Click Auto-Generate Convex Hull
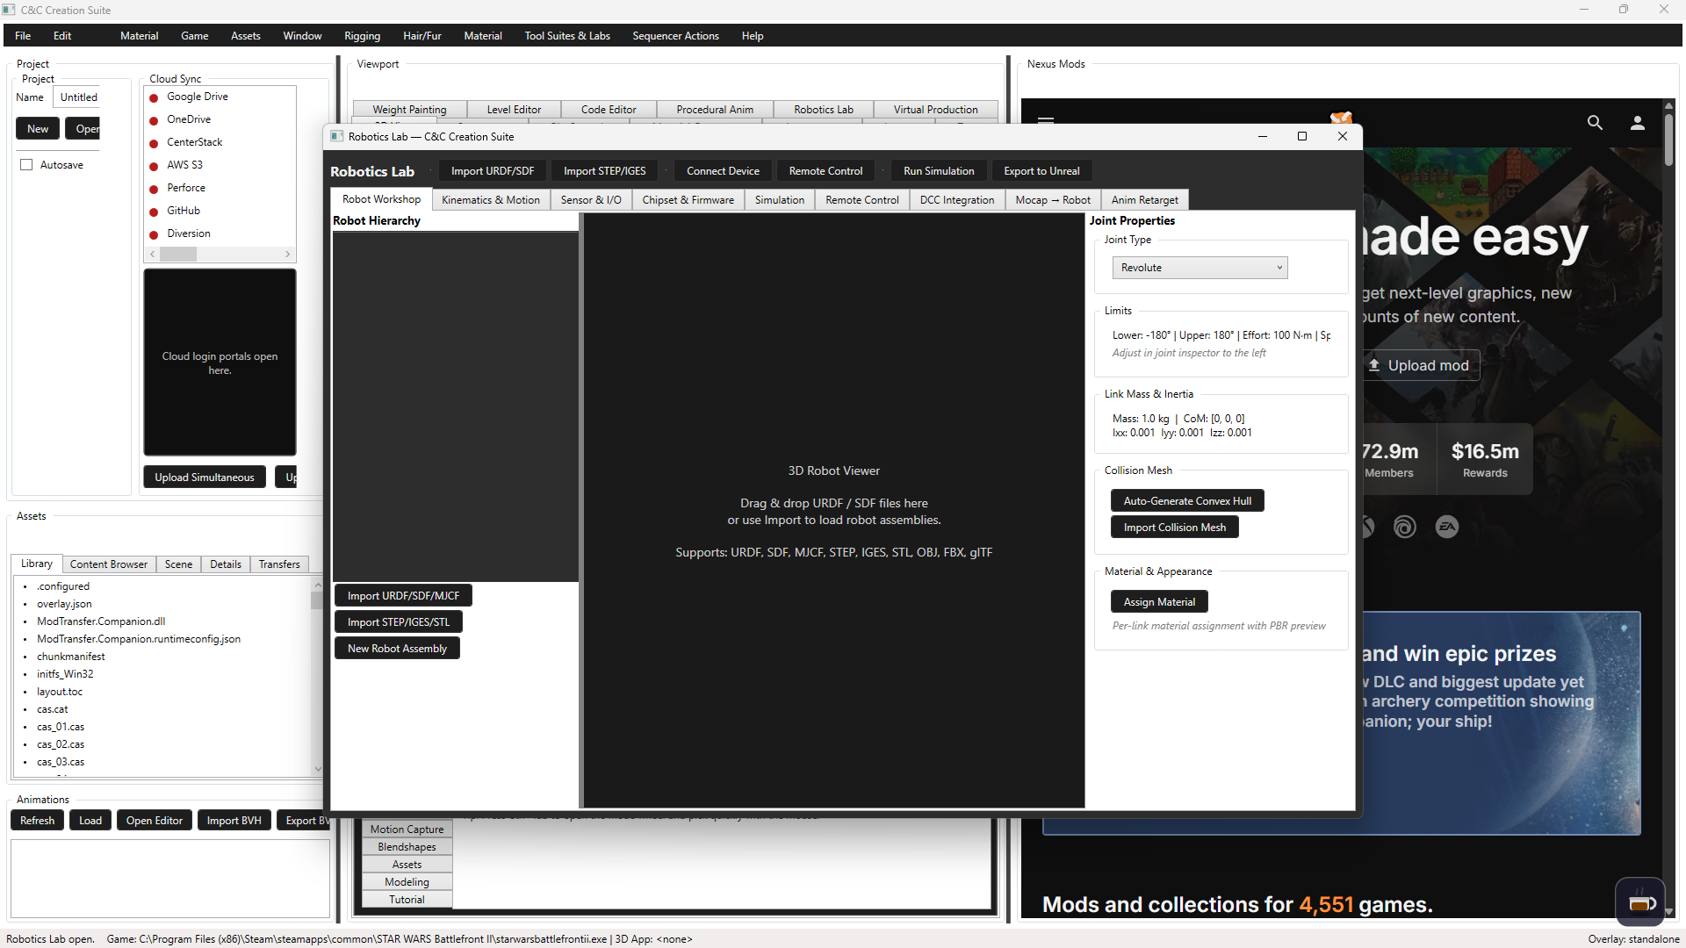The width and height of the screenshot is (1686, 948). click(x=1186, y=500)
